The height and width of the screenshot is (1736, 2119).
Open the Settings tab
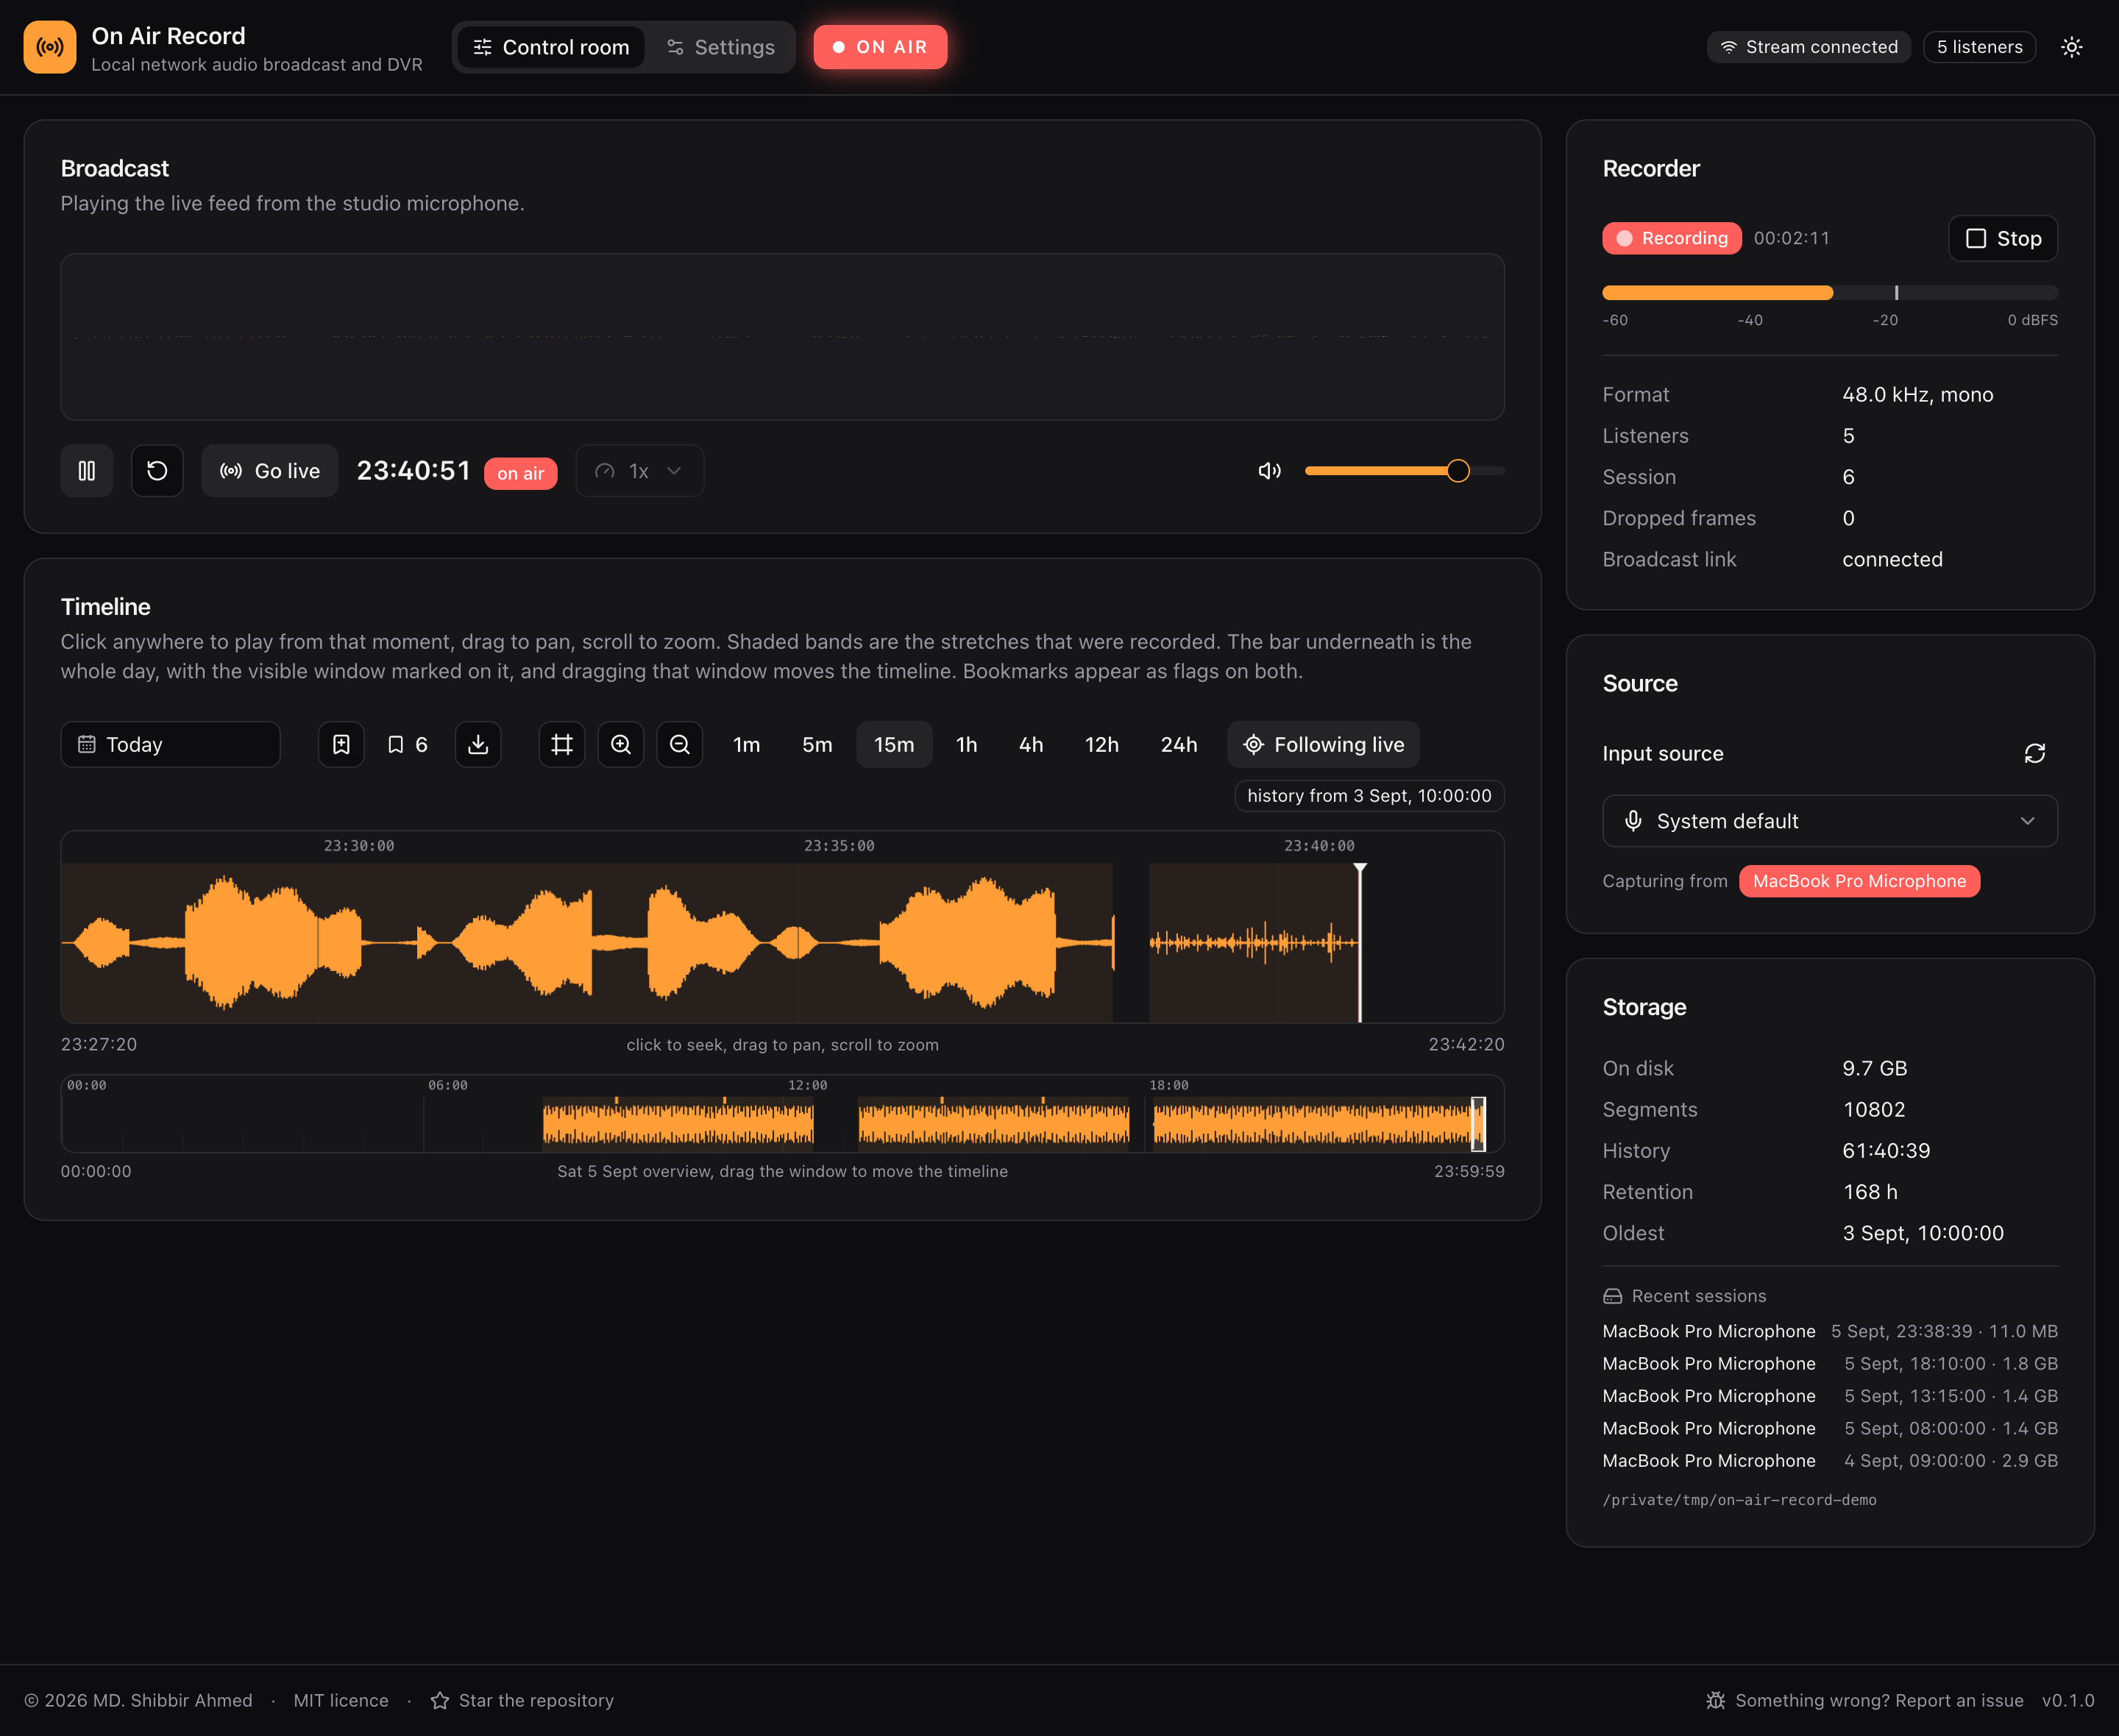pyautogui.click(x=721, y=47)
